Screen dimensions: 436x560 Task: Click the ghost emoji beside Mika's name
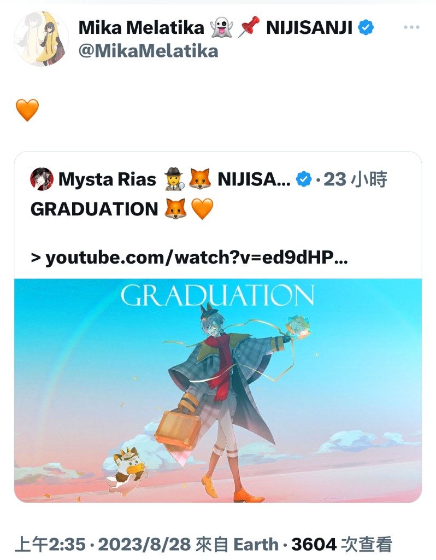[x=221, y=27]
